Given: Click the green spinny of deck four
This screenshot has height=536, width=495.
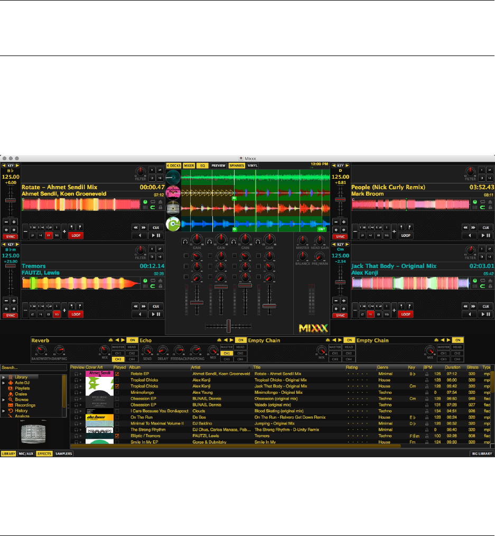Looking at the screenshot, I should click(173, 224).
